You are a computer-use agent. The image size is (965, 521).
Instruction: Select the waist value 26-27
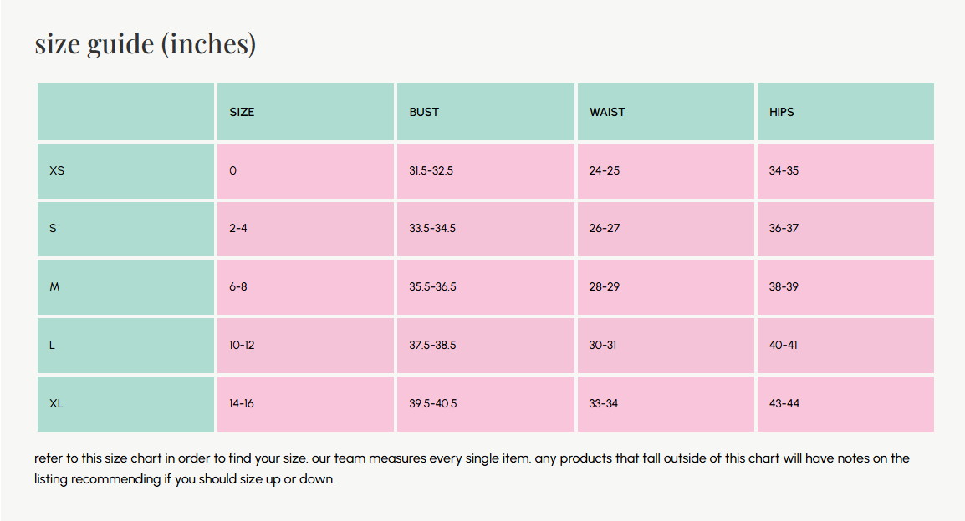coord(605,228)
